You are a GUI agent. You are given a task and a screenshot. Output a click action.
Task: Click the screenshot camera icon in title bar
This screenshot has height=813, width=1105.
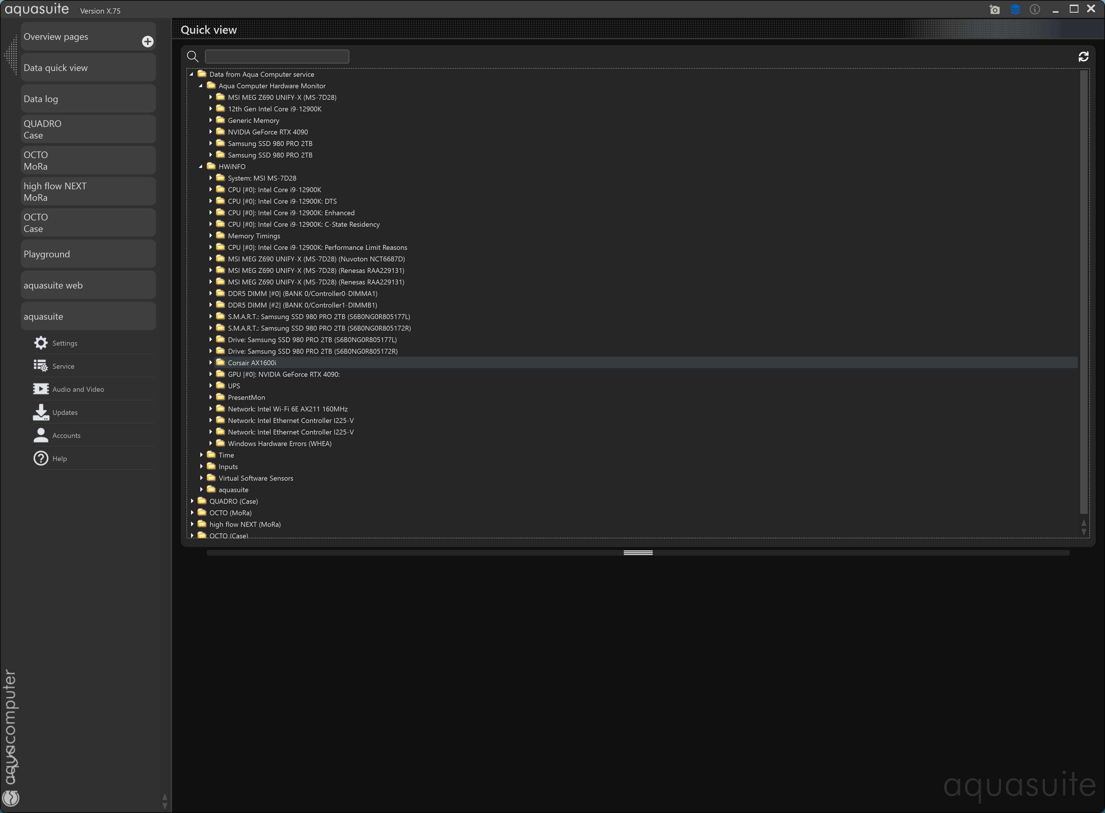[x=994, y=10]
